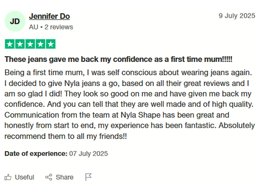
Task: Click the '2 reviews' text
Action: (x=59, y=27)
